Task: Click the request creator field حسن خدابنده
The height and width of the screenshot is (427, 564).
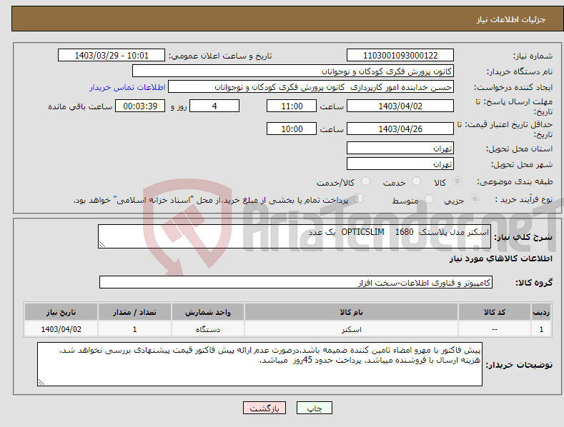Action: [311, 87]
